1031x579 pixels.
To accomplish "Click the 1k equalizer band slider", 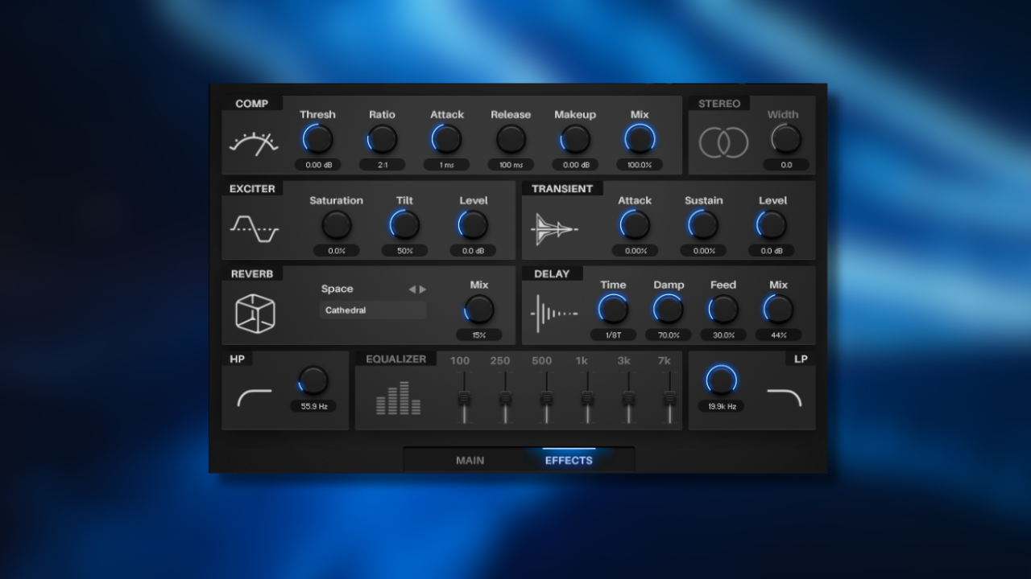I will click(587, 398).
